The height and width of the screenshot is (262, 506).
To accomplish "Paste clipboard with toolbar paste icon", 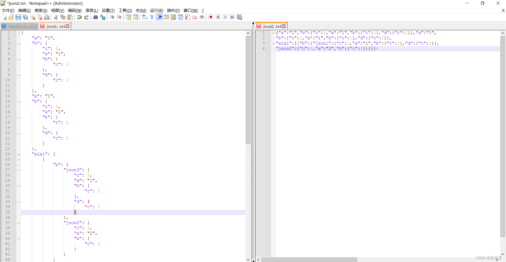I will (70, 17).
